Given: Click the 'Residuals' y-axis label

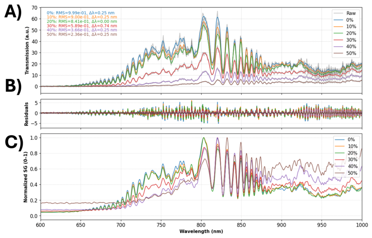Looking at the screenshot, I should [26, 114].
